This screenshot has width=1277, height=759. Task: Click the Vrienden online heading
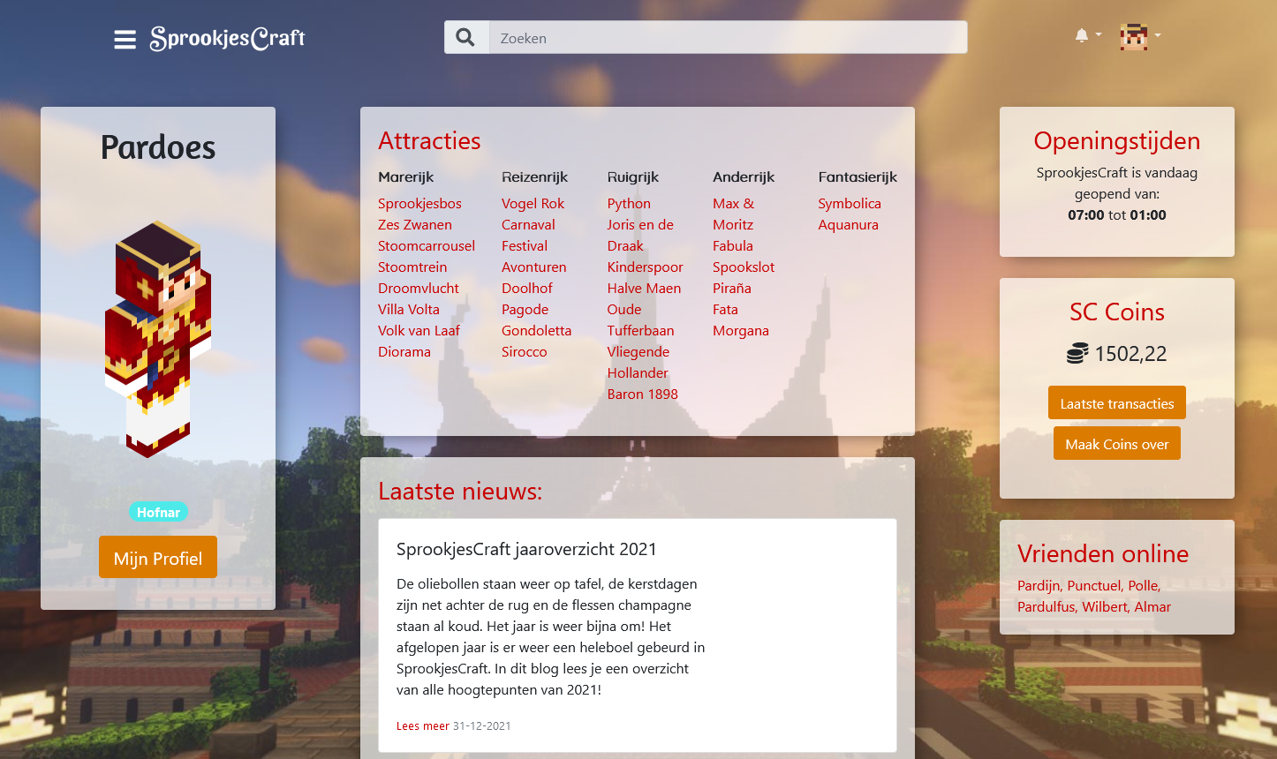[x=1103, y=553]
